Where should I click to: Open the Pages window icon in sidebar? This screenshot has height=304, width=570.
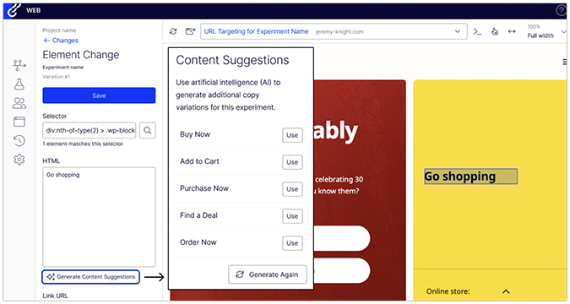click(19, 122)
